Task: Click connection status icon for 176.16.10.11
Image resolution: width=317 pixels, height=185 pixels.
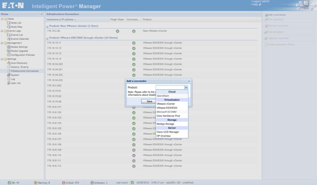Action: pyautogui.click(x=134, y=43)
